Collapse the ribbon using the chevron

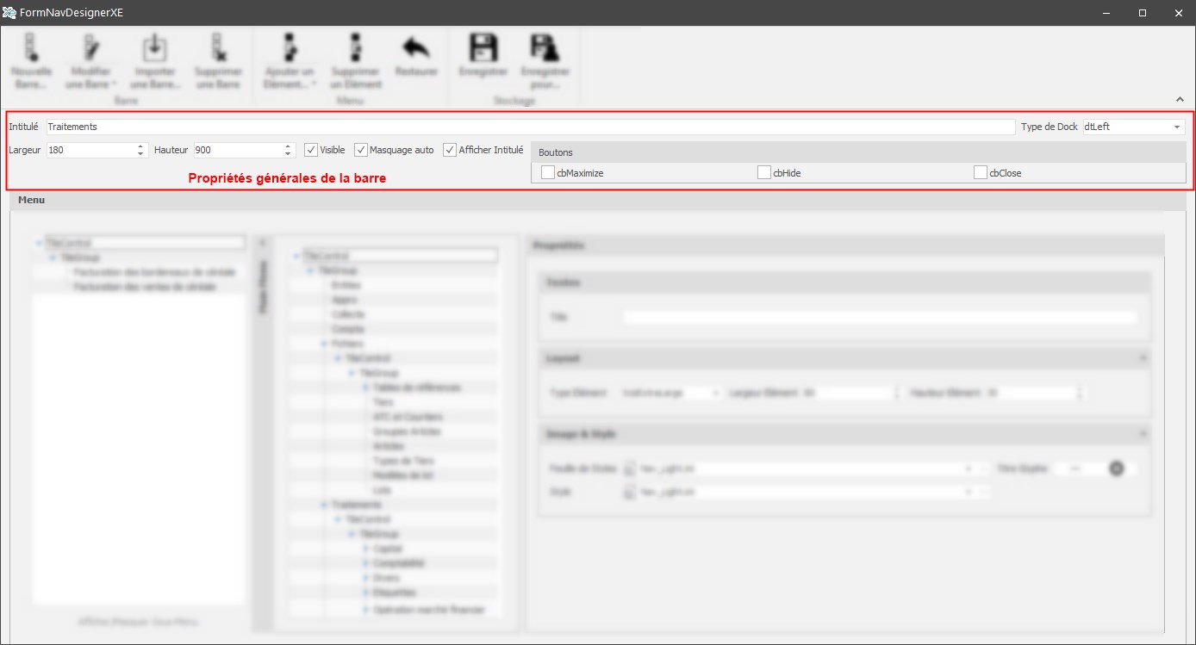1179,100
